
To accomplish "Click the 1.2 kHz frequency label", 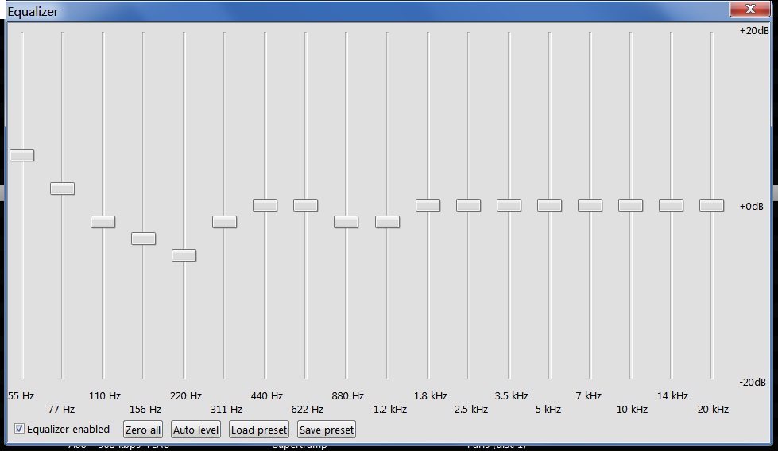I will click(x=390, y=410).
